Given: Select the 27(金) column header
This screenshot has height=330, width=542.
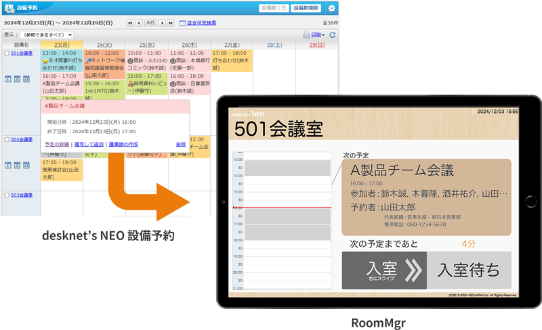Looking at the screenshot, I should click(x=232, y=45).
